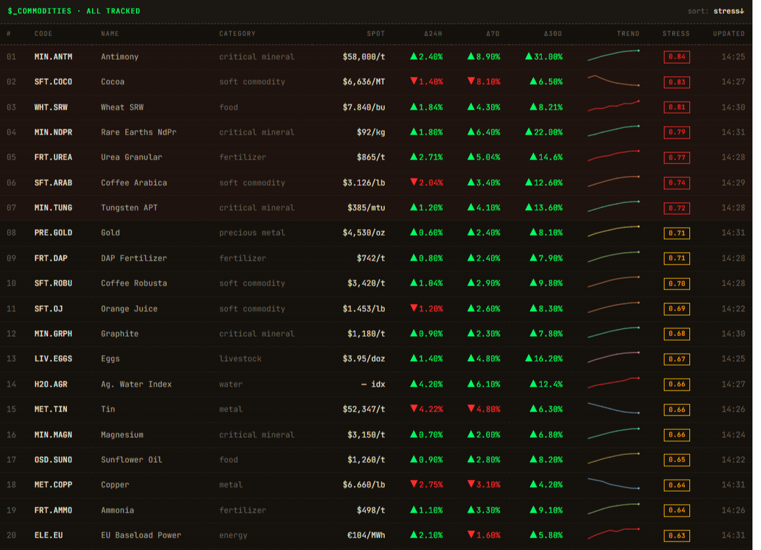761x550 pixels.
Task: Open Copper trend sparkline
Action: [613, 484]
